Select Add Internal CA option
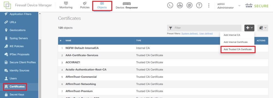The image size is (273, 98). (232, 35)
